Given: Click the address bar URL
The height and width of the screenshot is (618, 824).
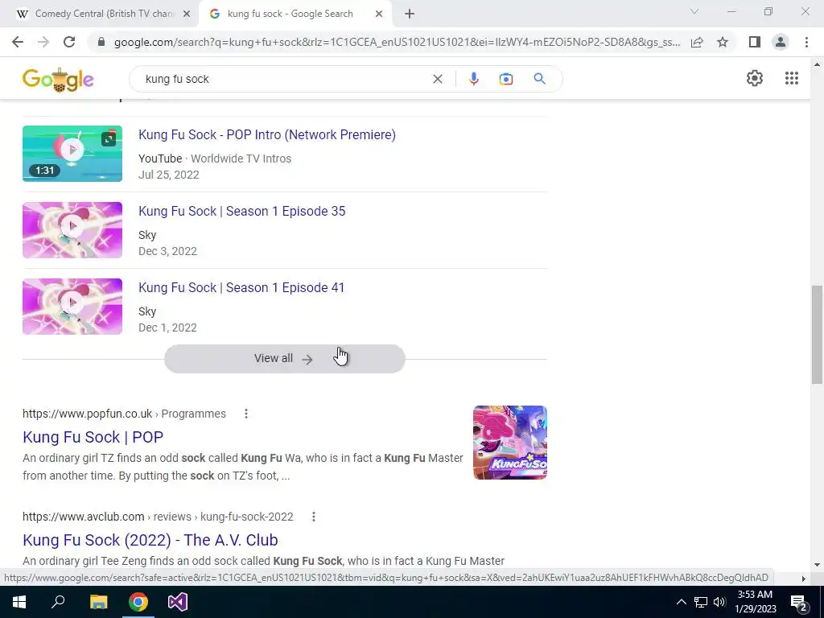Looking at the screenshot, I should click(397, 42).
